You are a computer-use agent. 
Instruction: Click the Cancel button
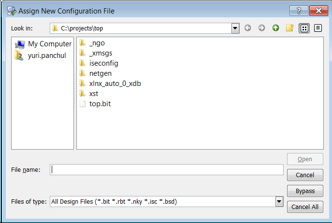pyautogui.click(x=304, y=175)
